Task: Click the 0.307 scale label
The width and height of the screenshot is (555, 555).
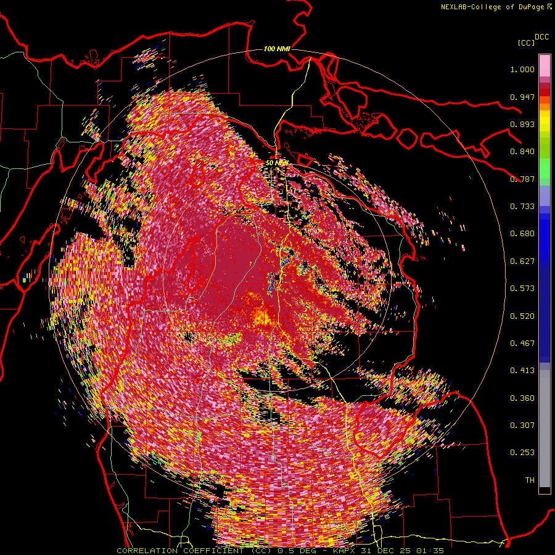Action: pos(522,425)
